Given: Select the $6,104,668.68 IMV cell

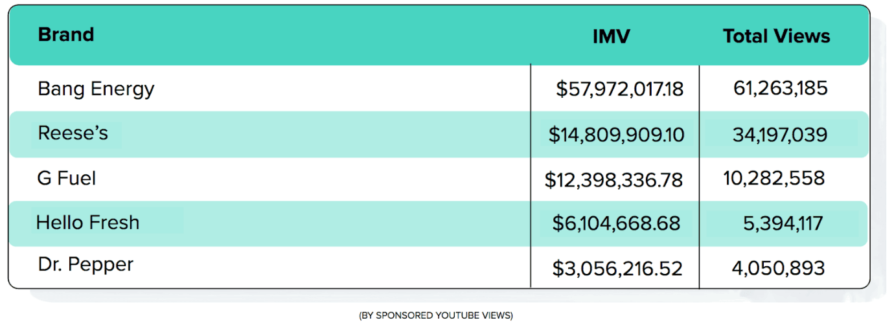Looking at the screenshot, I should click(x=616, y=223).
